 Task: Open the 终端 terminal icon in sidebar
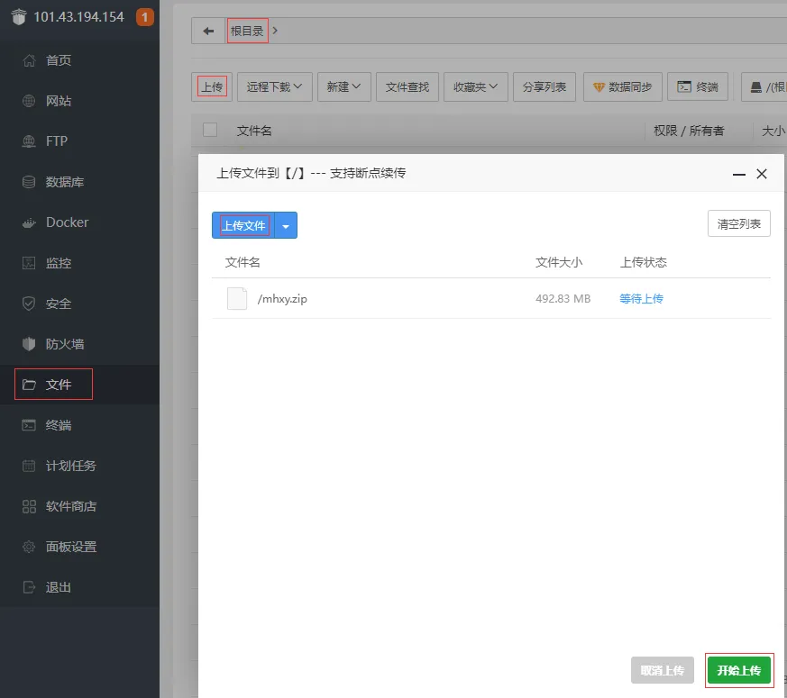29,425
